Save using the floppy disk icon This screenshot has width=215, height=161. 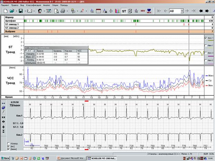click(21, 11)
